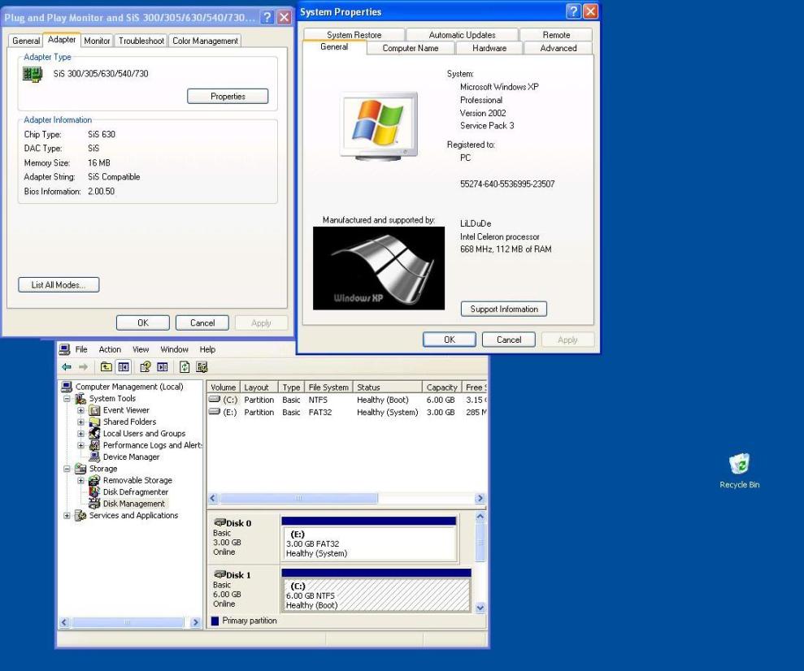Click the Support Information button
Screen dimensions: 804x671
pos(504,310)
